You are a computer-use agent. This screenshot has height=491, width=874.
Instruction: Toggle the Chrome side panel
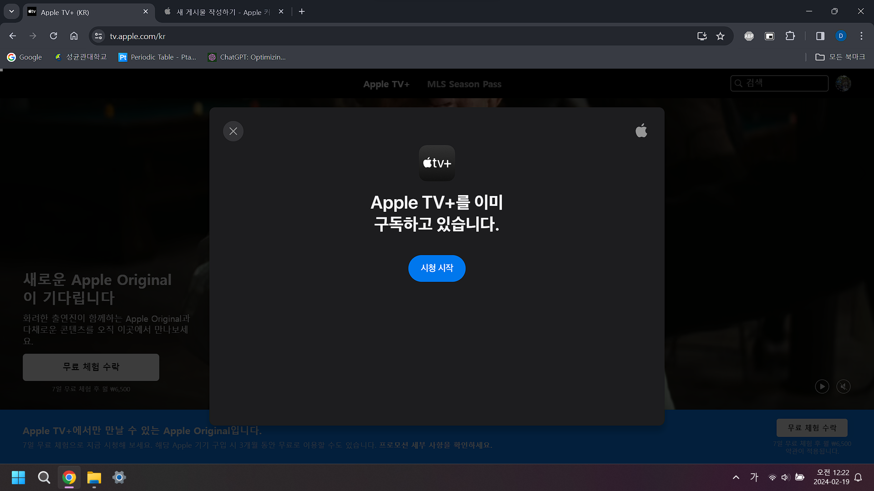click(820, 36)
